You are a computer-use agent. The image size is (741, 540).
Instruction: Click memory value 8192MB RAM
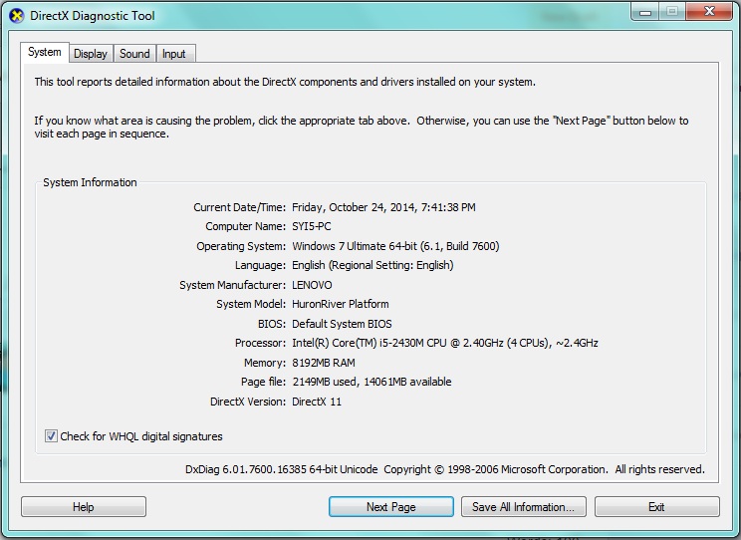[x=324, y=363]
